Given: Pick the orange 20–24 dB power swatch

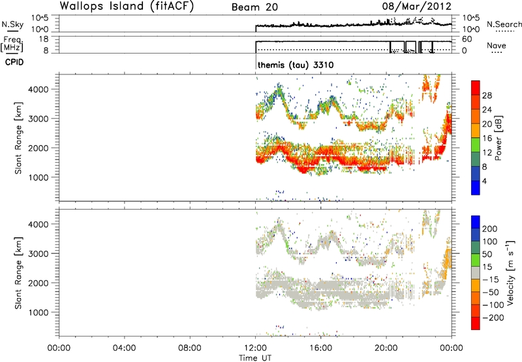Looking at the screenshot, I should click(476, 116).
